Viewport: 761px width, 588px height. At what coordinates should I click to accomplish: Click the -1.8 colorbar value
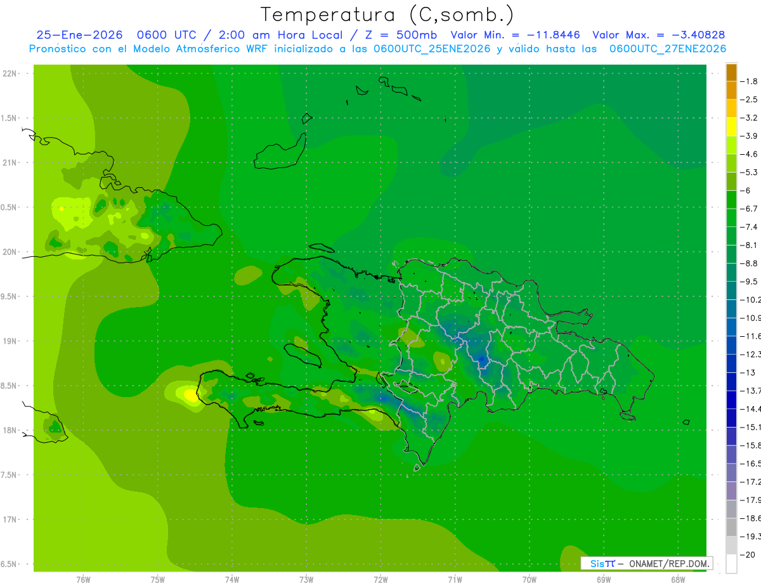(x=750, y=81)
